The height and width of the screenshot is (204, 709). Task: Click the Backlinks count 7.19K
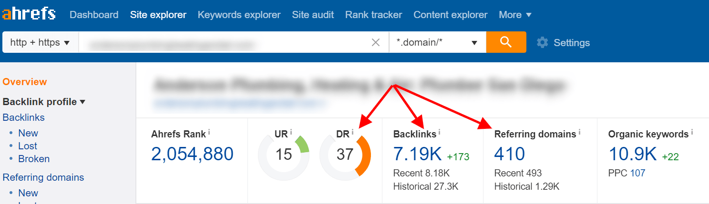(417, 154)
